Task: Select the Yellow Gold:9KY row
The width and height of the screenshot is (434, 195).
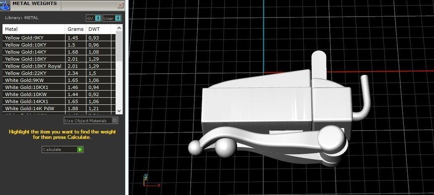Action: click(59, 37)
